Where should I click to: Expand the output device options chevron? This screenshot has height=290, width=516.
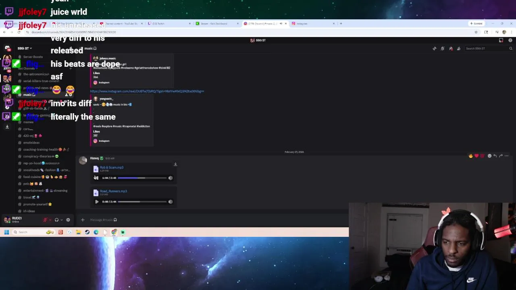pyautogui.click(x=61, y=220)
